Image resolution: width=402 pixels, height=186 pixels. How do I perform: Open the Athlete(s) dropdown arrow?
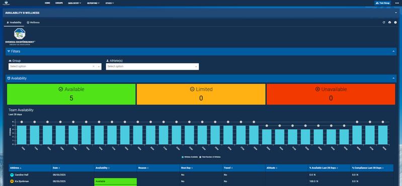196,67
